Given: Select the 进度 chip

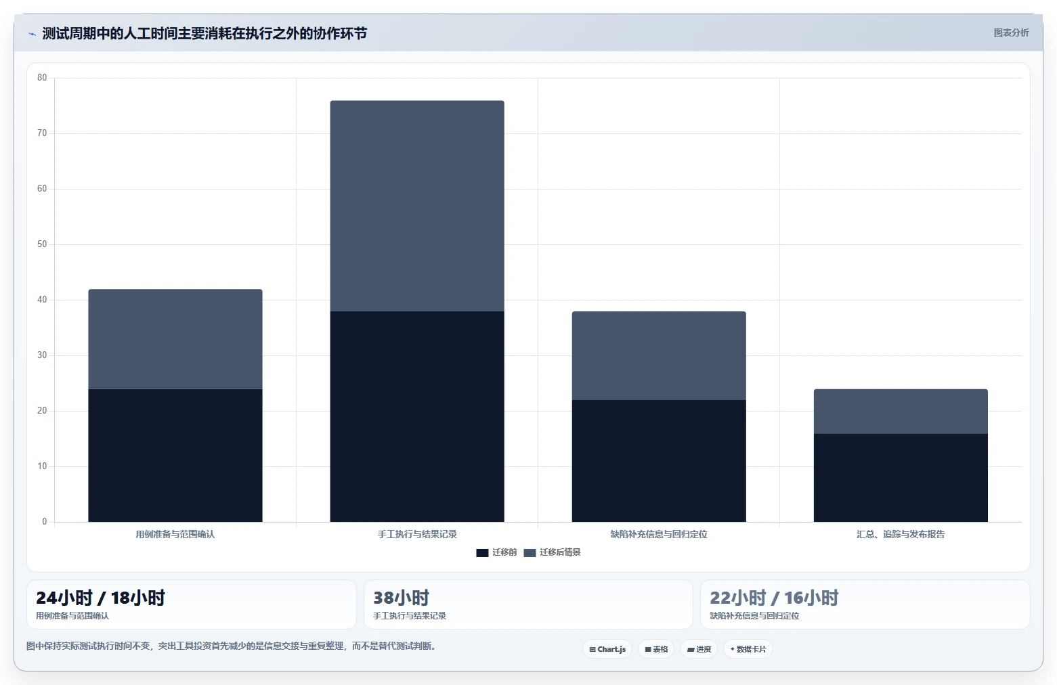Looking at the screenshot, I should (699, 649).
